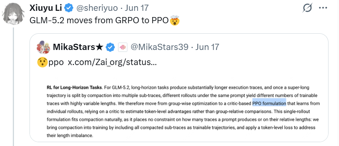Open the Xiuyu Li display name link
Screen dimensions: 339x146
[46, 8]
